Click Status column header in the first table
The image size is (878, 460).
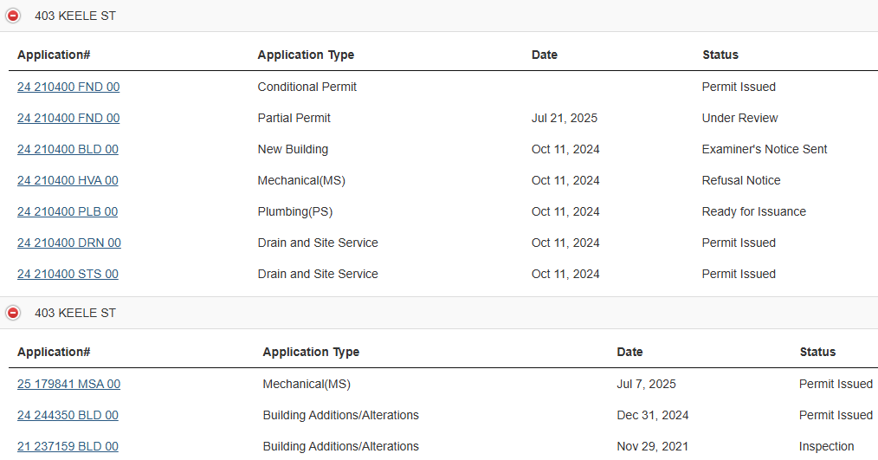[x=720, y=55]
